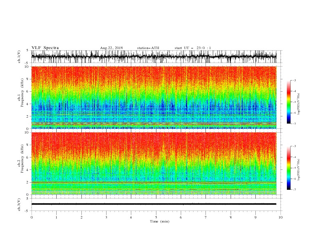316x244 pixels.
Task: Click the ch.2 spectrogram panel
Action: 154,163
